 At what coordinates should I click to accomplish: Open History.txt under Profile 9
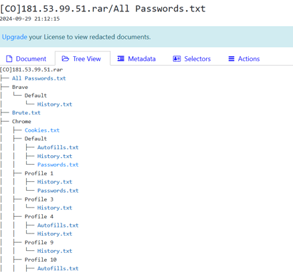pos(55,251)
